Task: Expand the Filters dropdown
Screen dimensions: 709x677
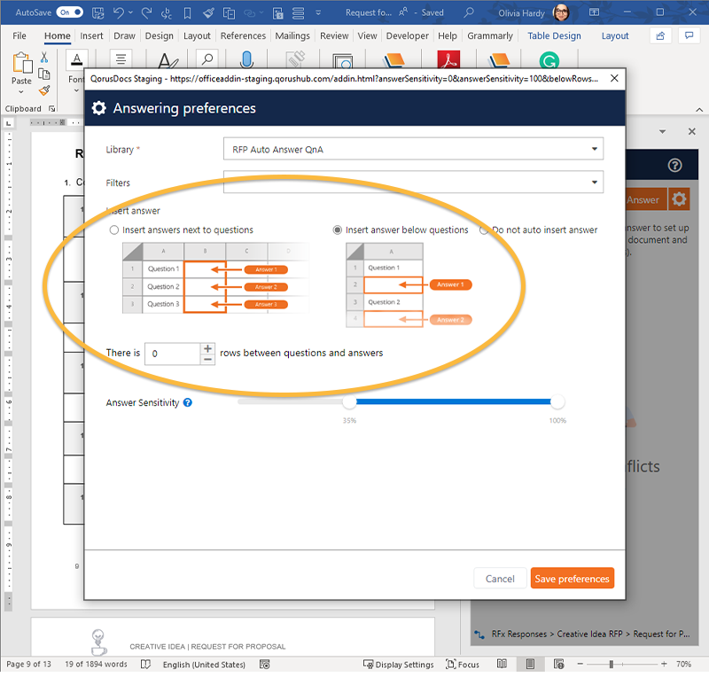Action: (x=413, y=183)
